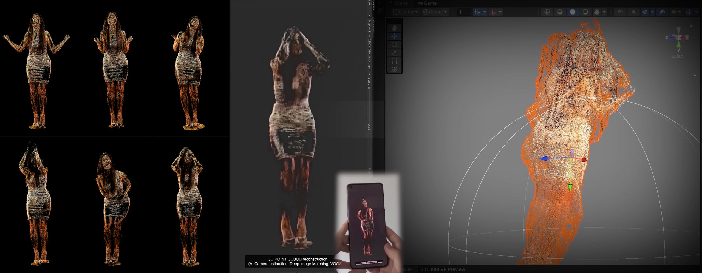Switch to wireframe draw mode
Viewport: 702px width, 273px height.
coord(547,12)
